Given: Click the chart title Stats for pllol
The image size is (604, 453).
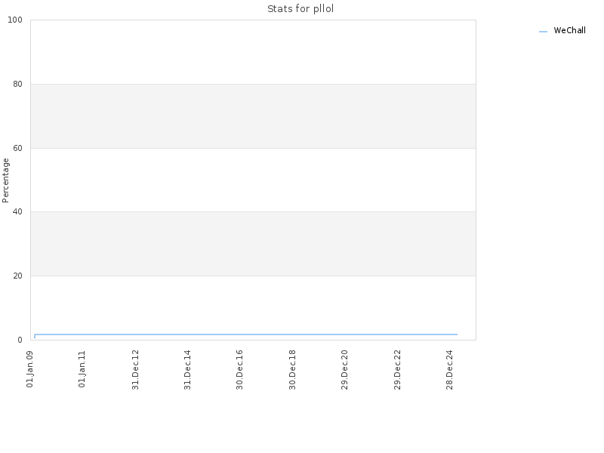Looking at the screenshot, I should (300, 8).
